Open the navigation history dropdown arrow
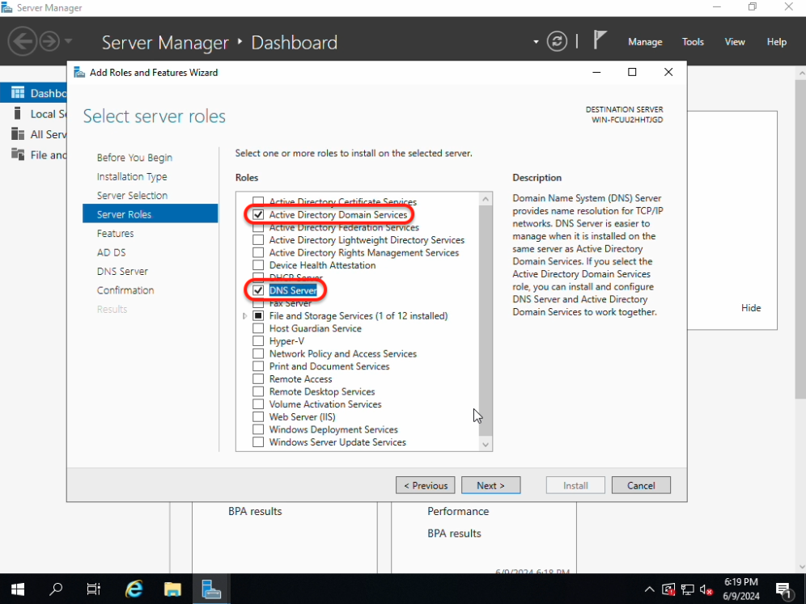 coord(68,41)
